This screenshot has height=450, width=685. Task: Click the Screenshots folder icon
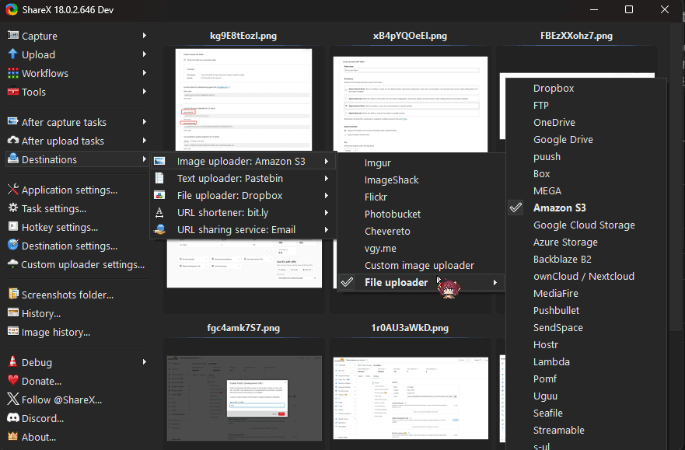point(13,295)
